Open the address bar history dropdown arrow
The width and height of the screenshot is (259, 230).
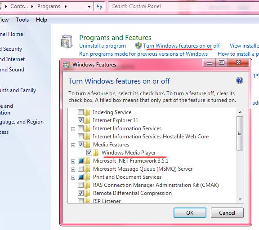tap(89, 7)
